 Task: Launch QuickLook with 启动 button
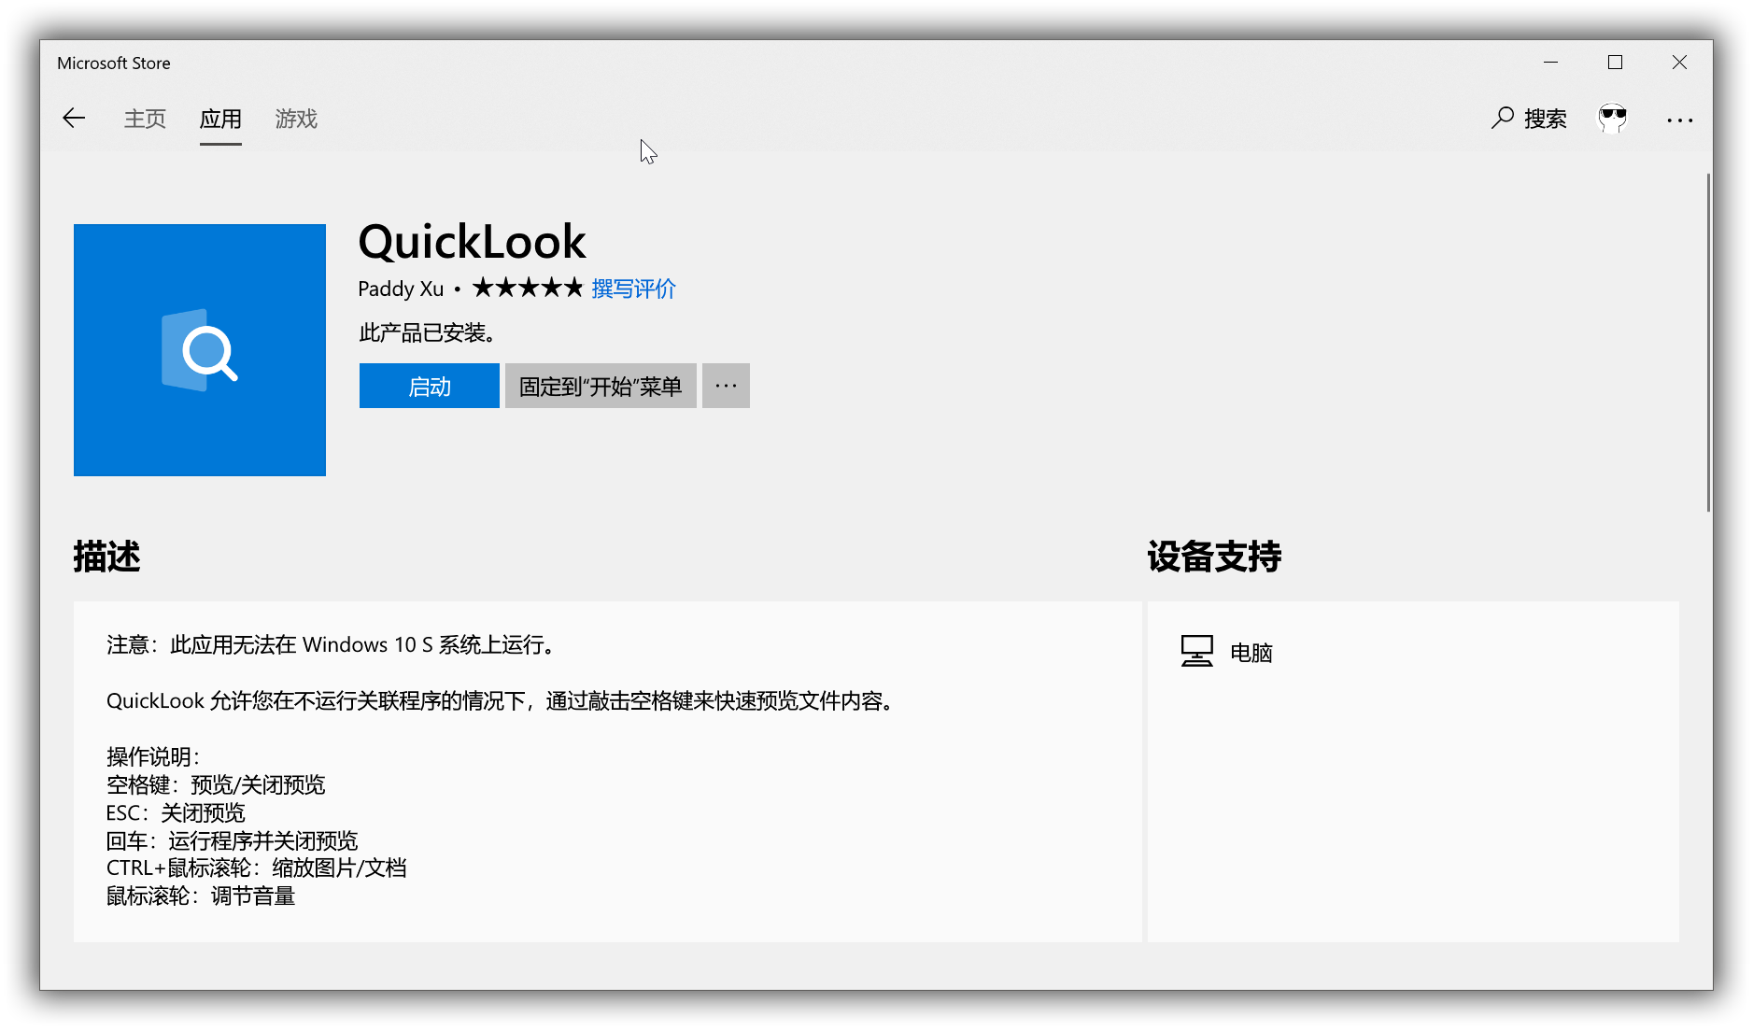[430, 386]
